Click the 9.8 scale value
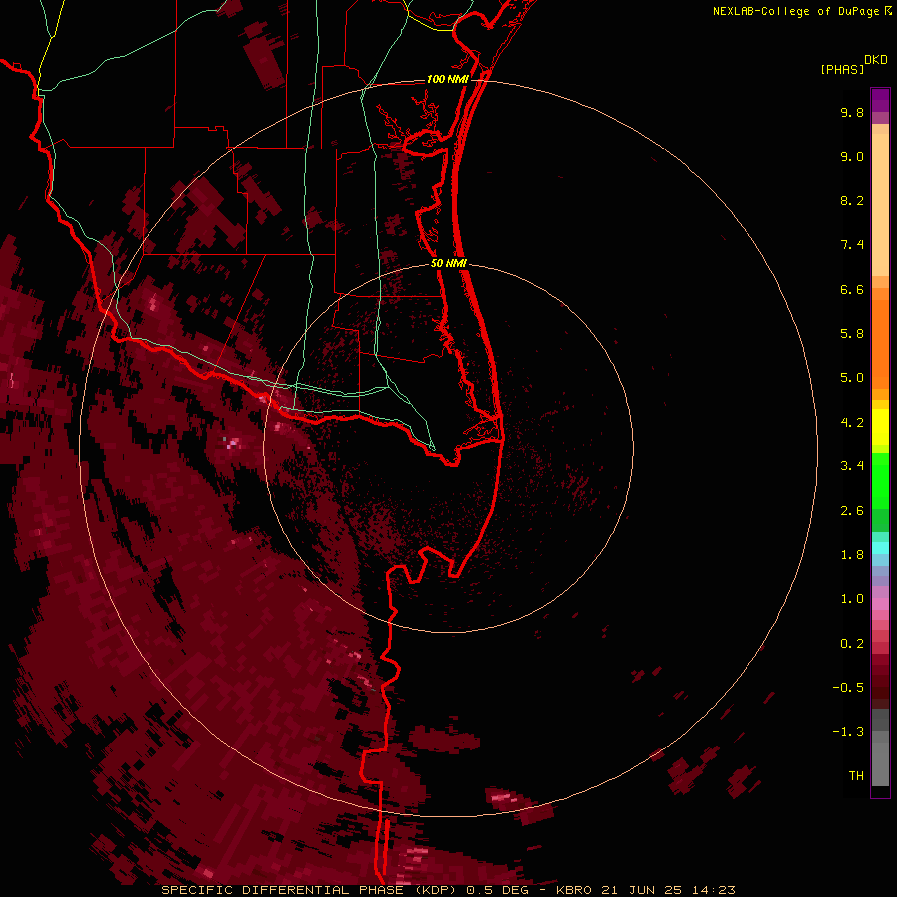 852,112
